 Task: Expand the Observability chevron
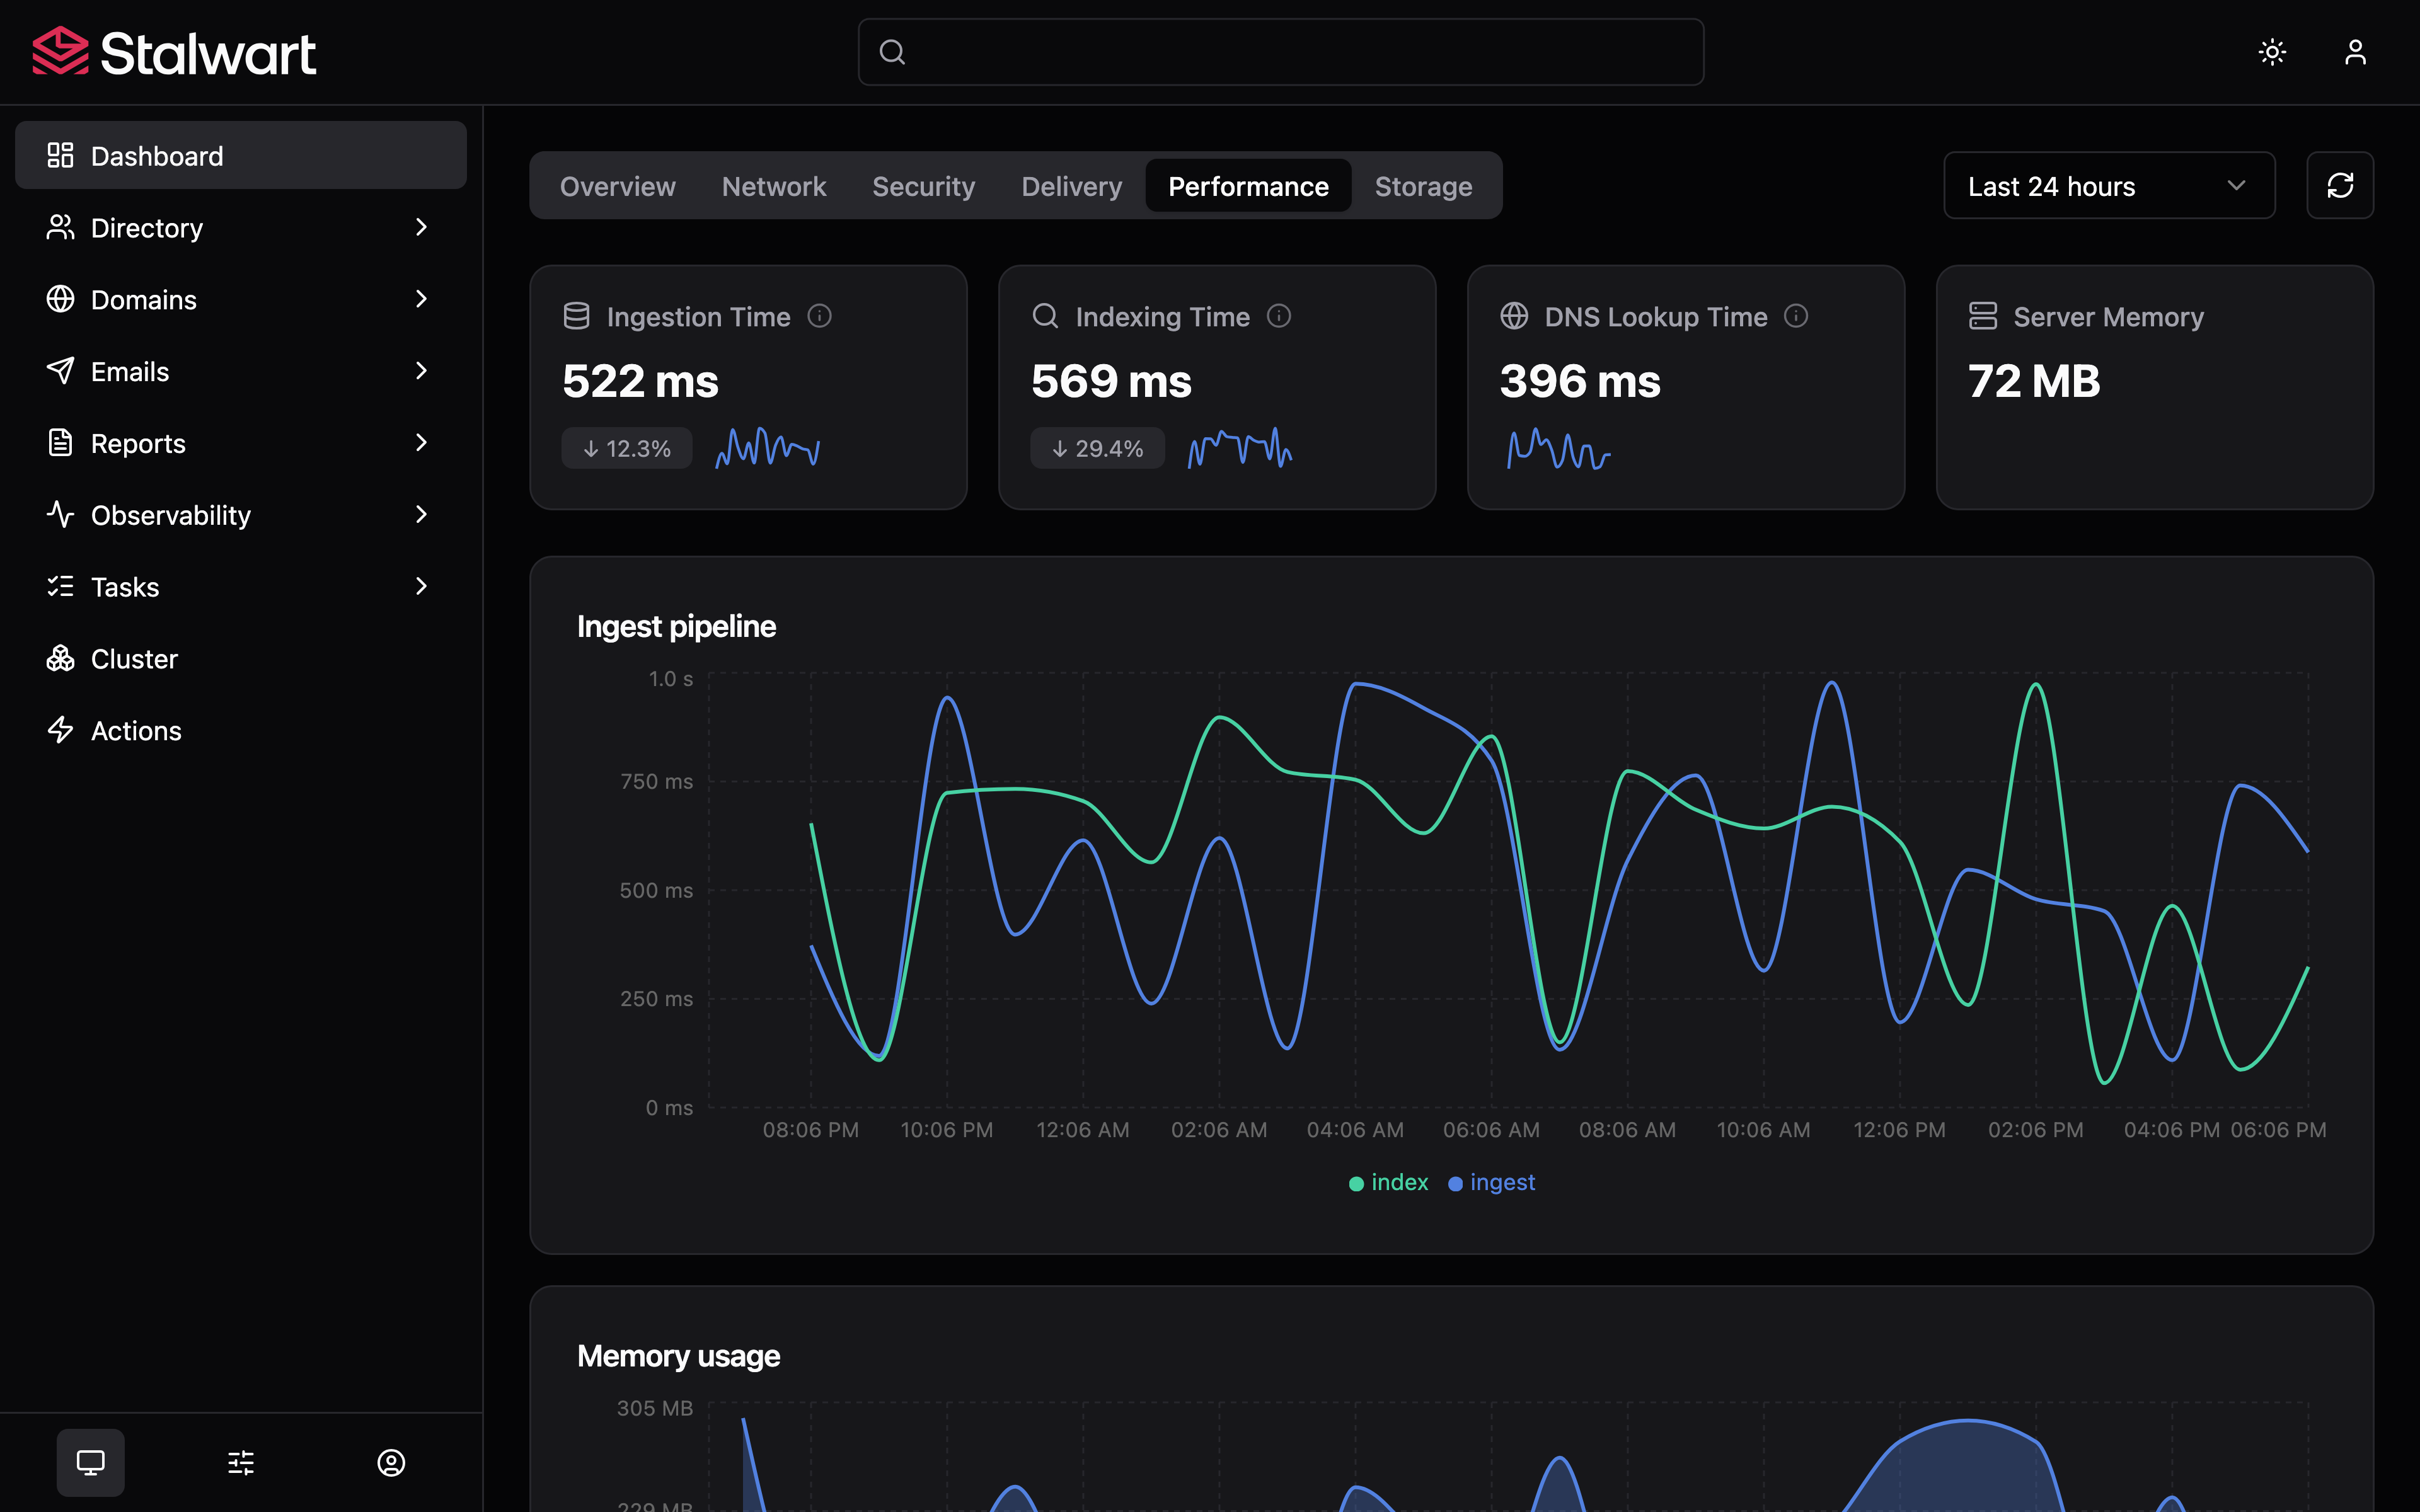click(x=421, y=514)
